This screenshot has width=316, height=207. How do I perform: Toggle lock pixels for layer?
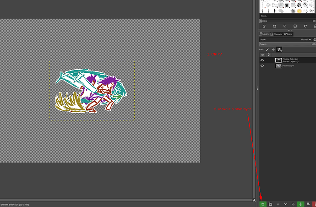point(267,49)
